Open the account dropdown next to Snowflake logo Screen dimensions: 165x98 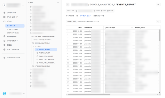(24, 94)
